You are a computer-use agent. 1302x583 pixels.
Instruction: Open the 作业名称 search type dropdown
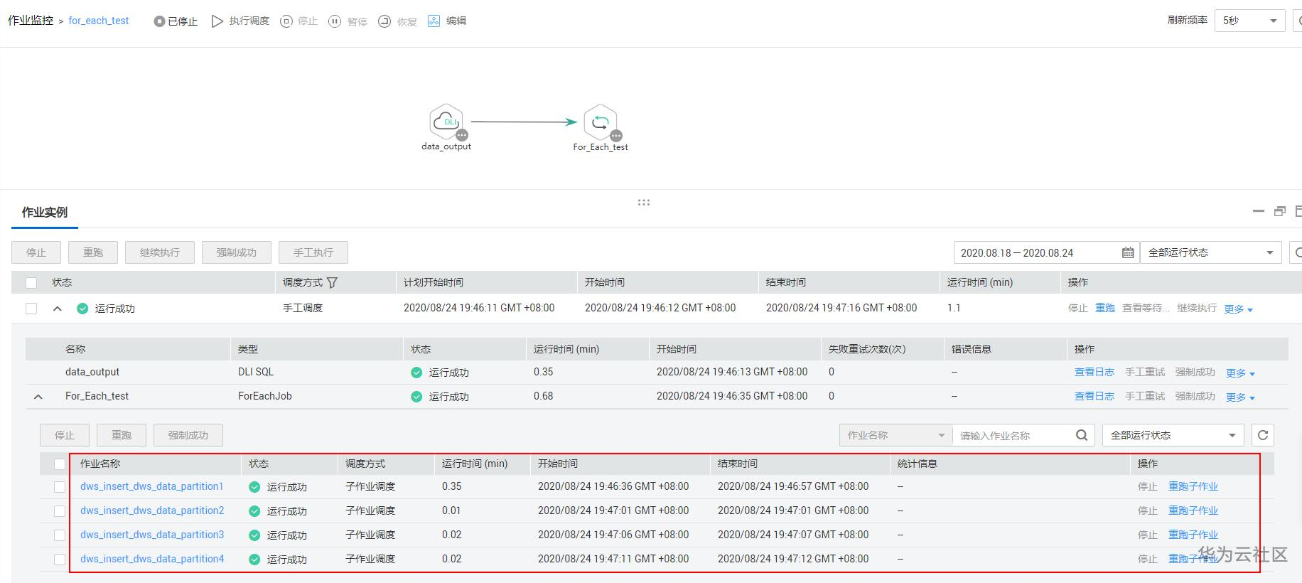pyautogui.click(x=895, y=435)
